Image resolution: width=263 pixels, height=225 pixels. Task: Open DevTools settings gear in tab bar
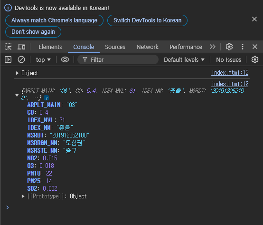[x=229, y=47]
